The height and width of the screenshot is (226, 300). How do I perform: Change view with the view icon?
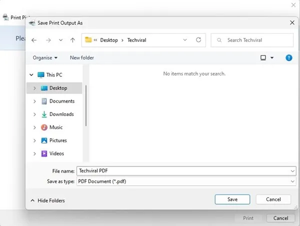263,57
